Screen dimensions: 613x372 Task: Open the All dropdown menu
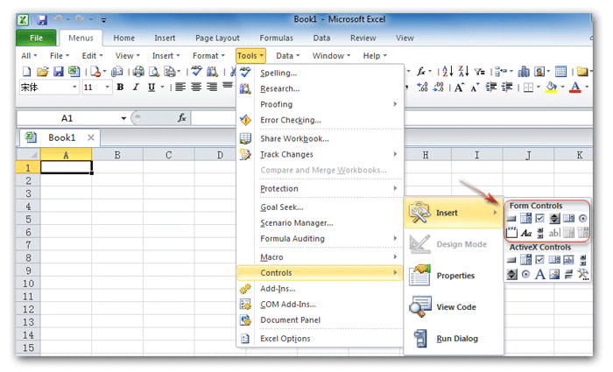coord(29,56)
